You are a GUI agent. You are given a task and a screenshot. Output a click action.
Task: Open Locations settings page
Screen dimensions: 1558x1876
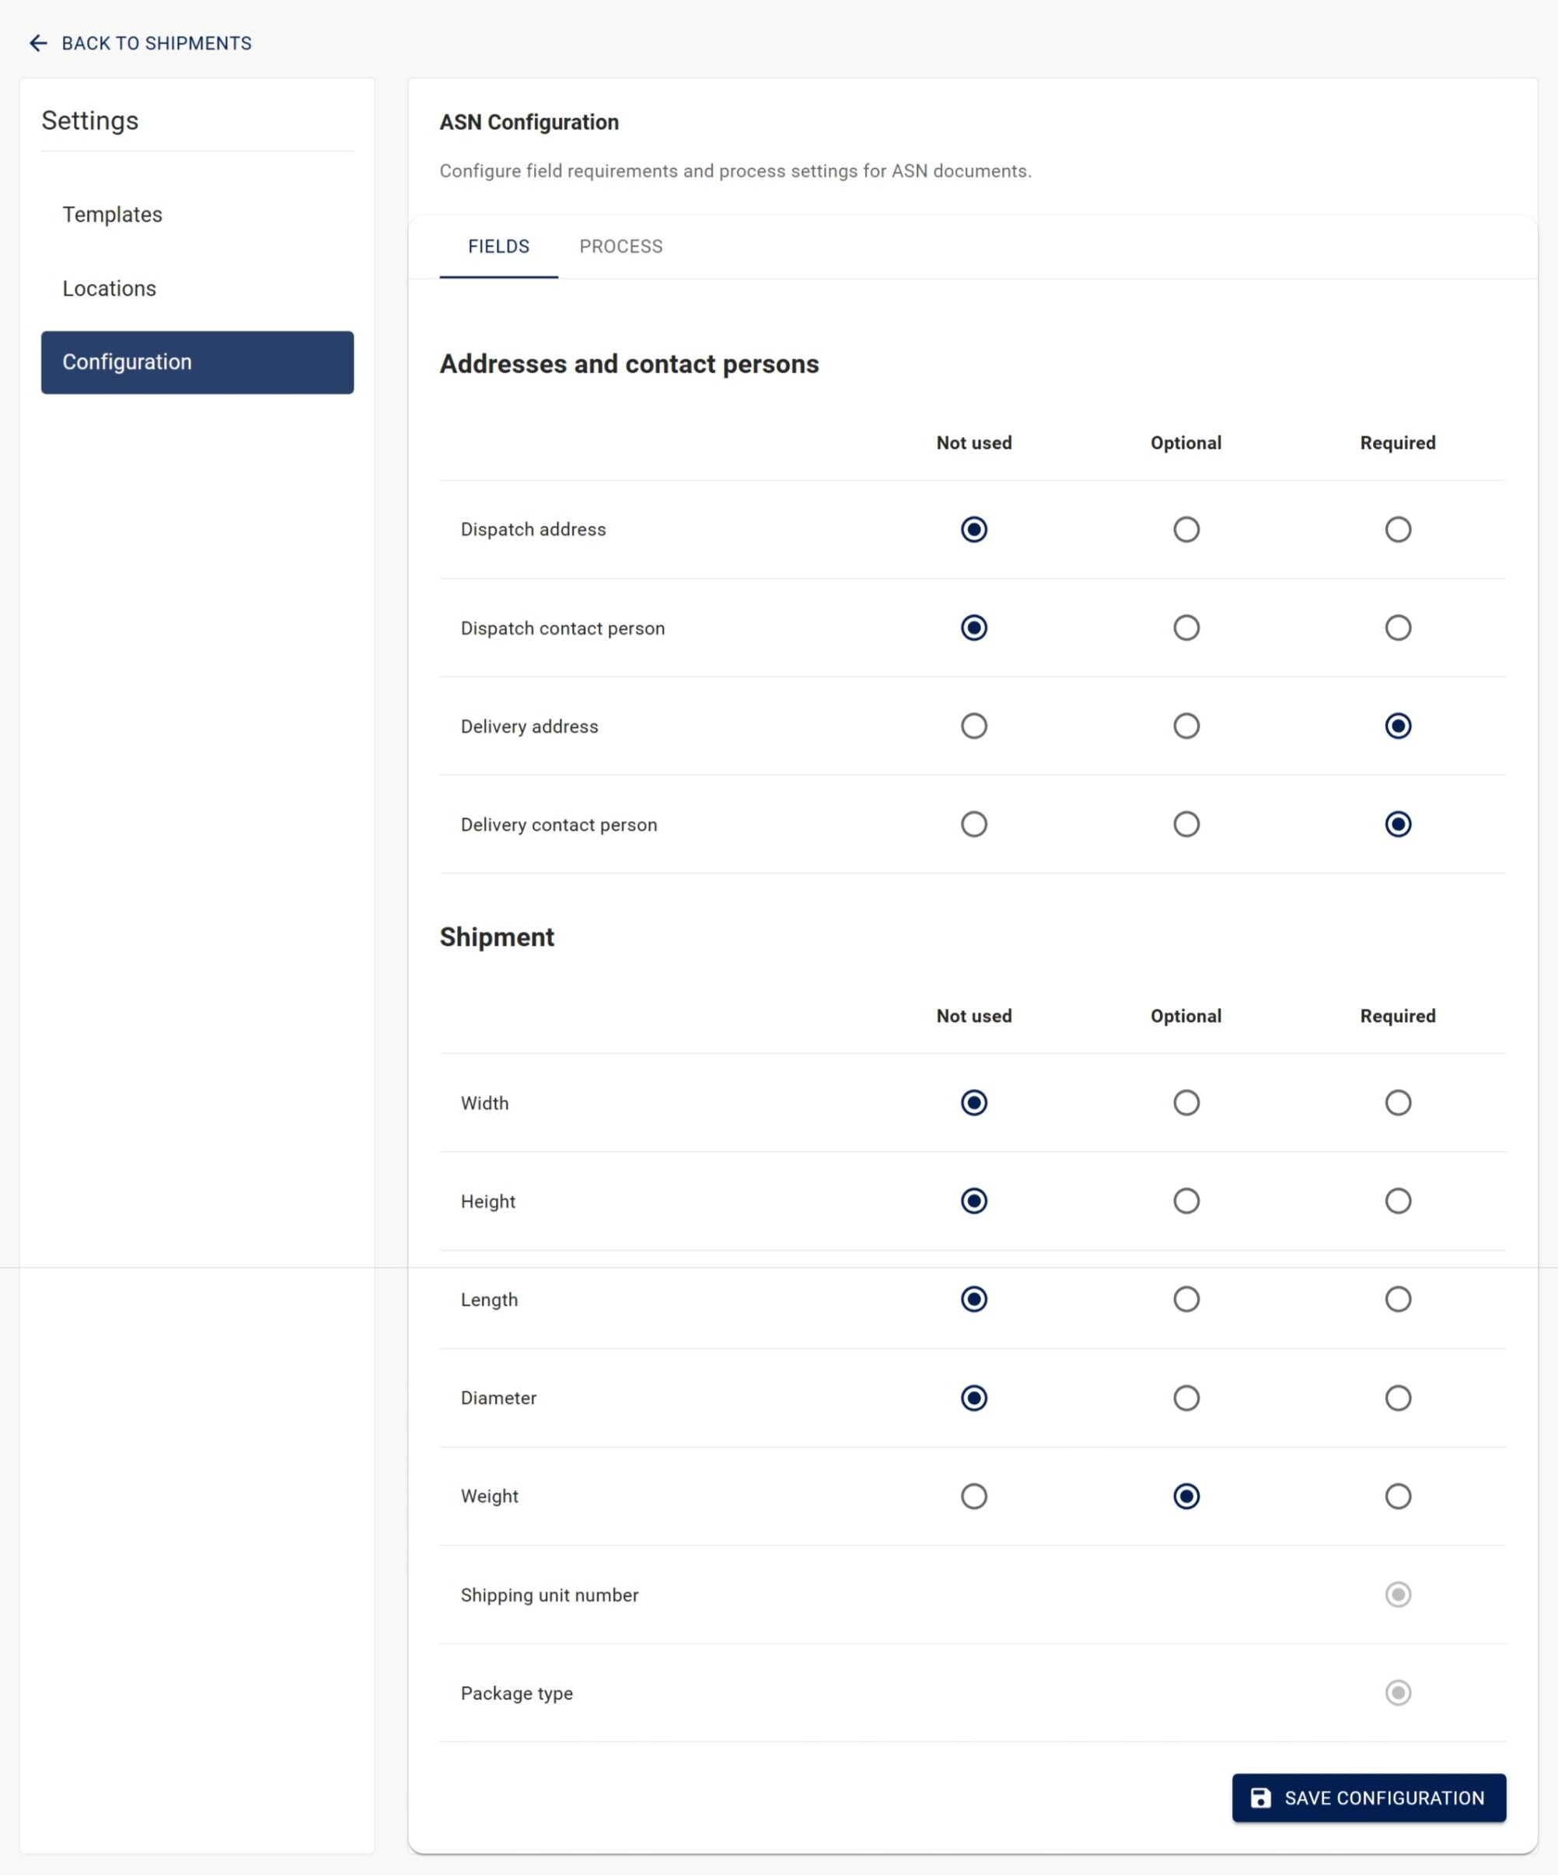click(x=109, y=289)
